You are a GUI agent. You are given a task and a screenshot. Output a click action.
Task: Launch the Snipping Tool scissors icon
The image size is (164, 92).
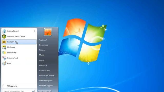[x=4, y=58]
